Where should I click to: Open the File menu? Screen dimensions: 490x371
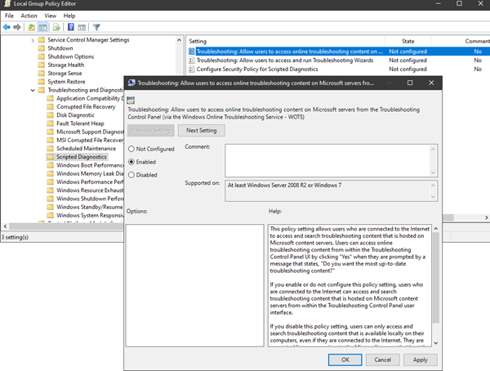(9, 16)
